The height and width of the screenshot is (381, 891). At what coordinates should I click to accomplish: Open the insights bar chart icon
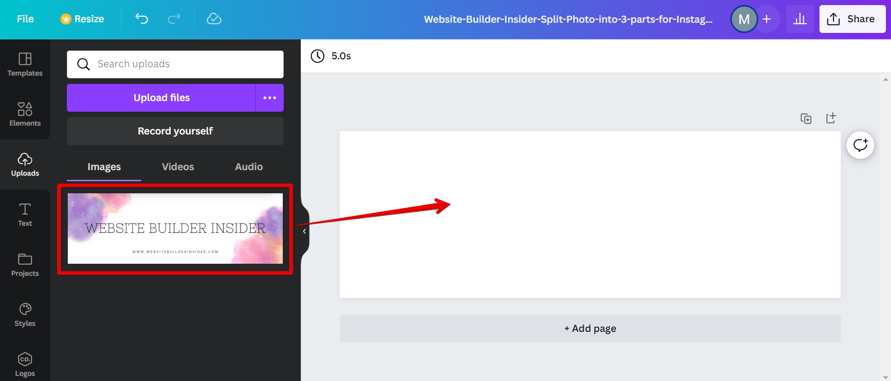point(800,19)
